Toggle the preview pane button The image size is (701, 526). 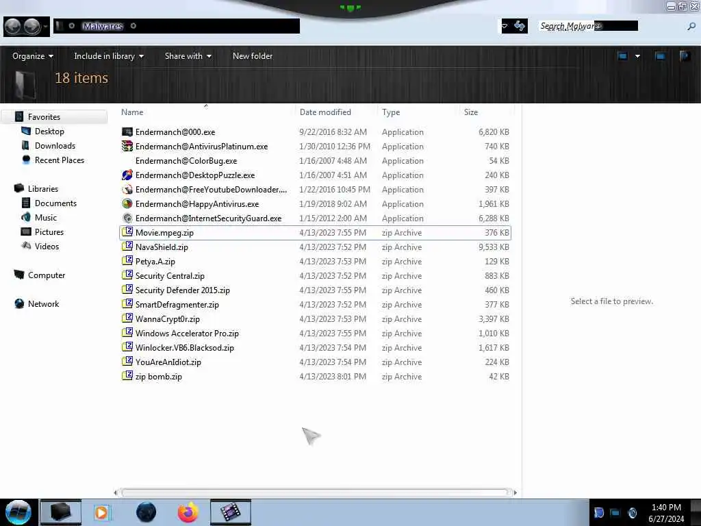[660, 56]
